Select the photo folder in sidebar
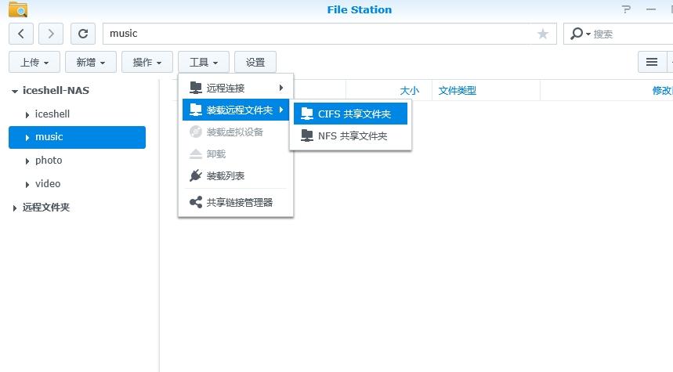This screenshot has height=372, width=673. 49,160
